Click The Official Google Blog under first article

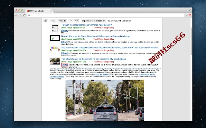104,28
